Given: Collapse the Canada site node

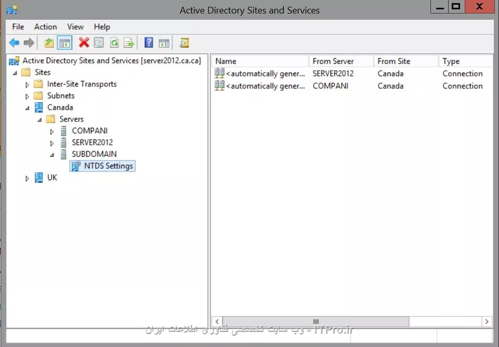Looking at the screenshot, I should 28,108.
